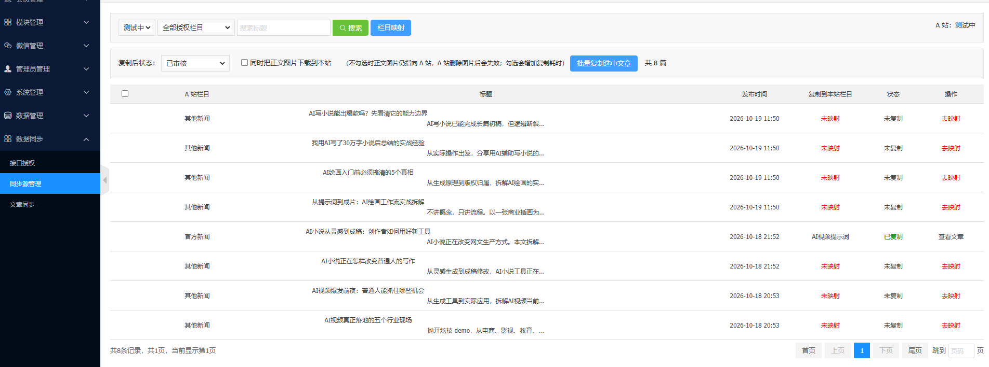The width and height of the screenshot is (989, 367).
Task: Click the 搜索标题 search input field
Action: [x=284, y=27]
